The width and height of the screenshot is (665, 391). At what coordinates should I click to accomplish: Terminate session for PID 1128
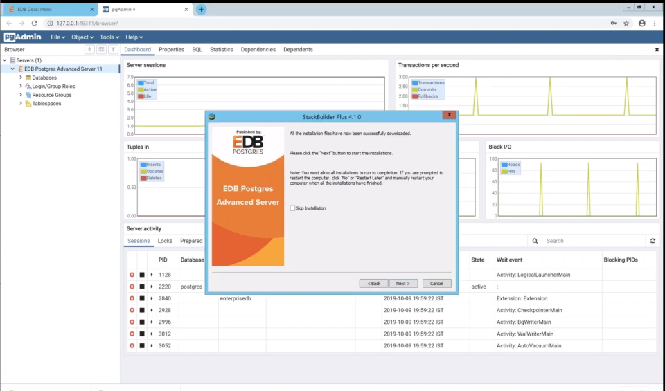142,275
